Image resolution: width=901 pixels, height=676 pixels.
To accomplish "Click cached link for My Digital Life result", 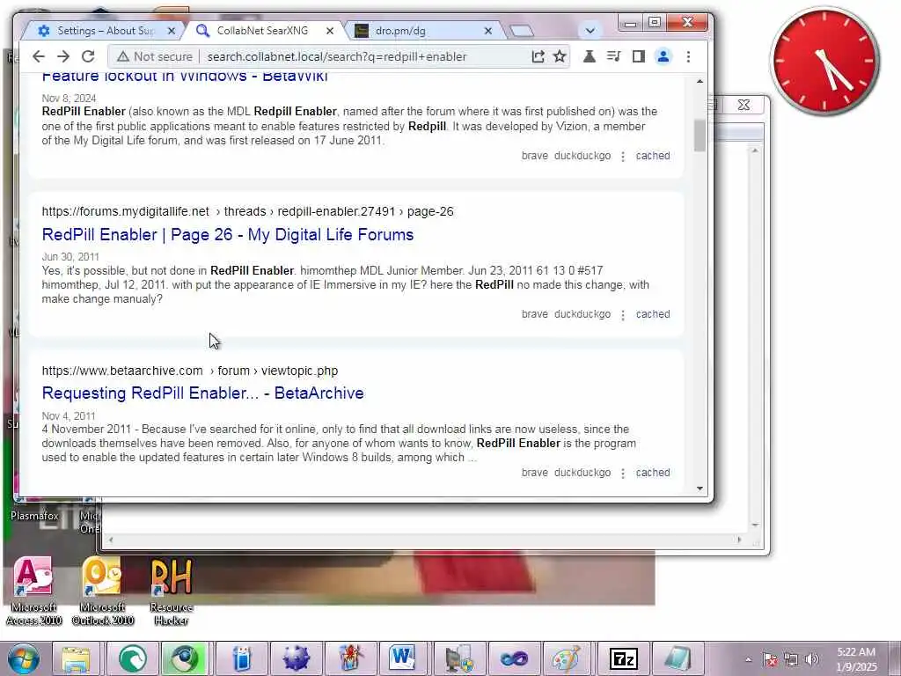I will click(x=653, y=314).
